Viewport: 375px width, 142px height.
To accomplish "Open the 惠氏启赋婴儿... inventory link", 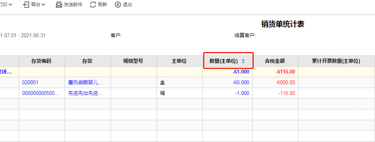I will click(85, 82).
